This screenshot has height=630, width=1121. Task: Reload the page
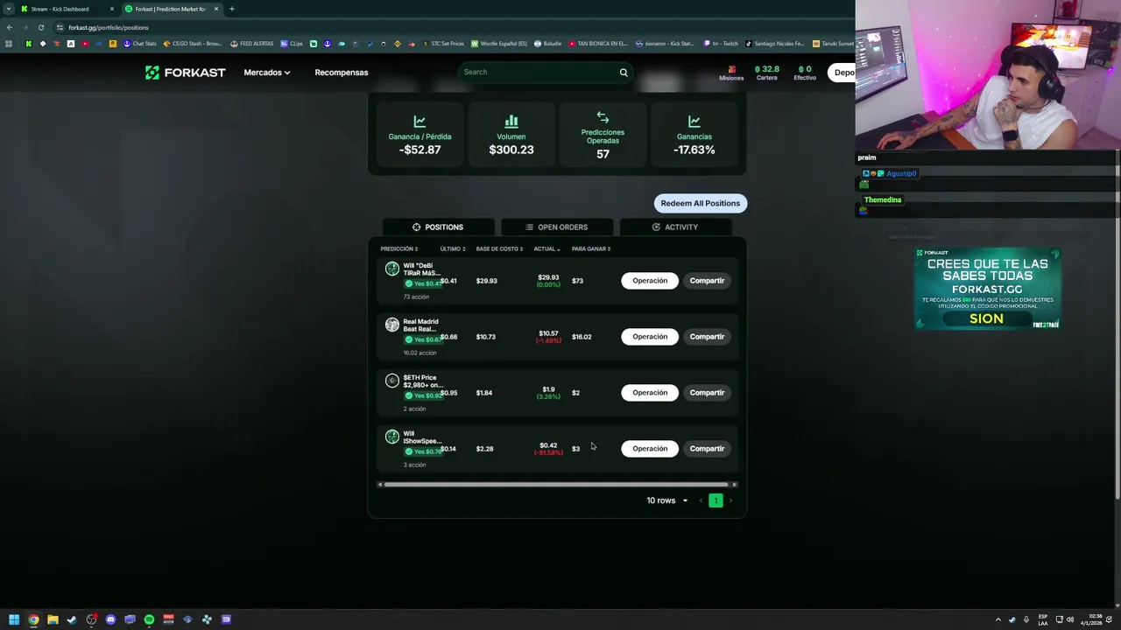[x=40, y=27]
